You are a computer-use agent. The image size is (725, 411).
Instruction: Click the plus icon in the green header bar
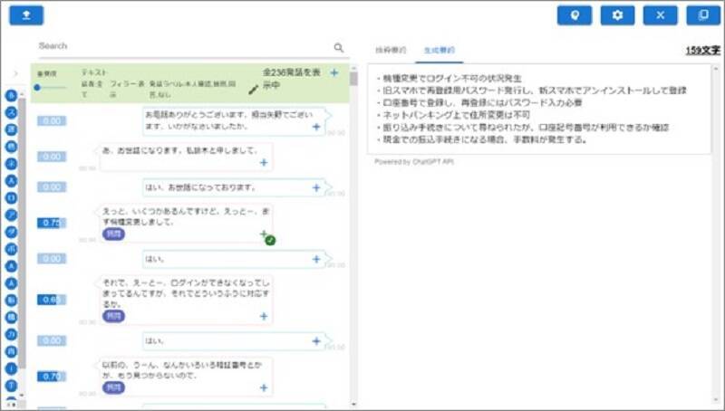[x=334, y=73]
